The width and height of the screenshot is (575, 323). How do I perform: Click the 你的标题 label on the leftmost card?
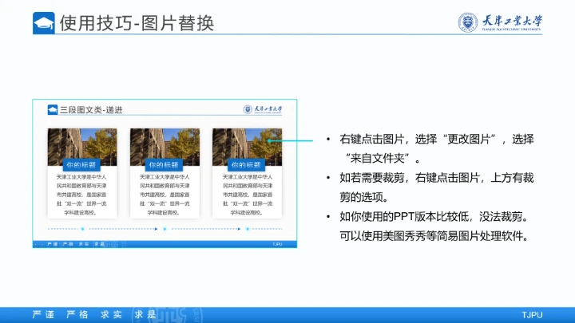point(81,165)
